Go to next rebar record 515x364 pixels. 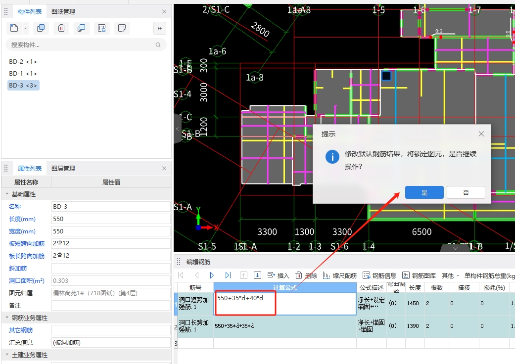coord(212,275)
